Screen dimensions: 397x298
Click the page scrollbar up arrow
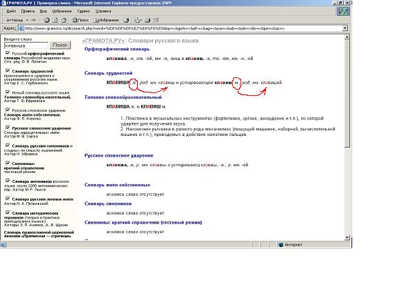pyautogui.click(x=347, y=37)
